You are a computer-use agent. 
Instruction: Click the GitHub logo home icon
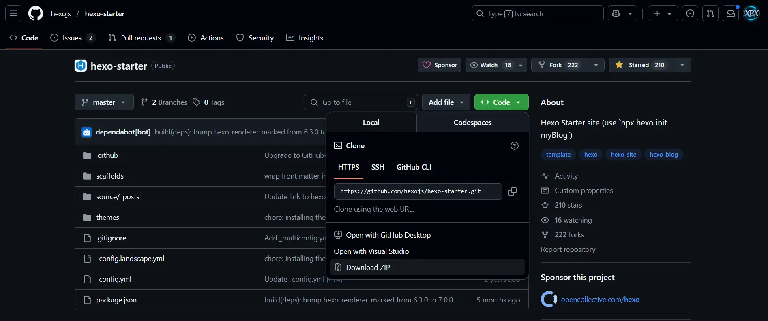pyautogui.click(x=36, y=14)
